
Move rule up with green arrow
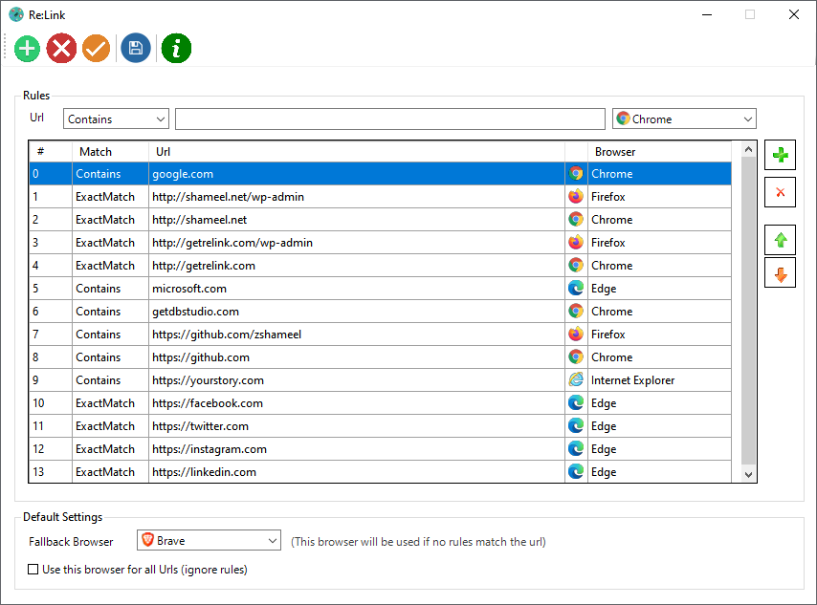pyautogui.click(x=780, y=239)
